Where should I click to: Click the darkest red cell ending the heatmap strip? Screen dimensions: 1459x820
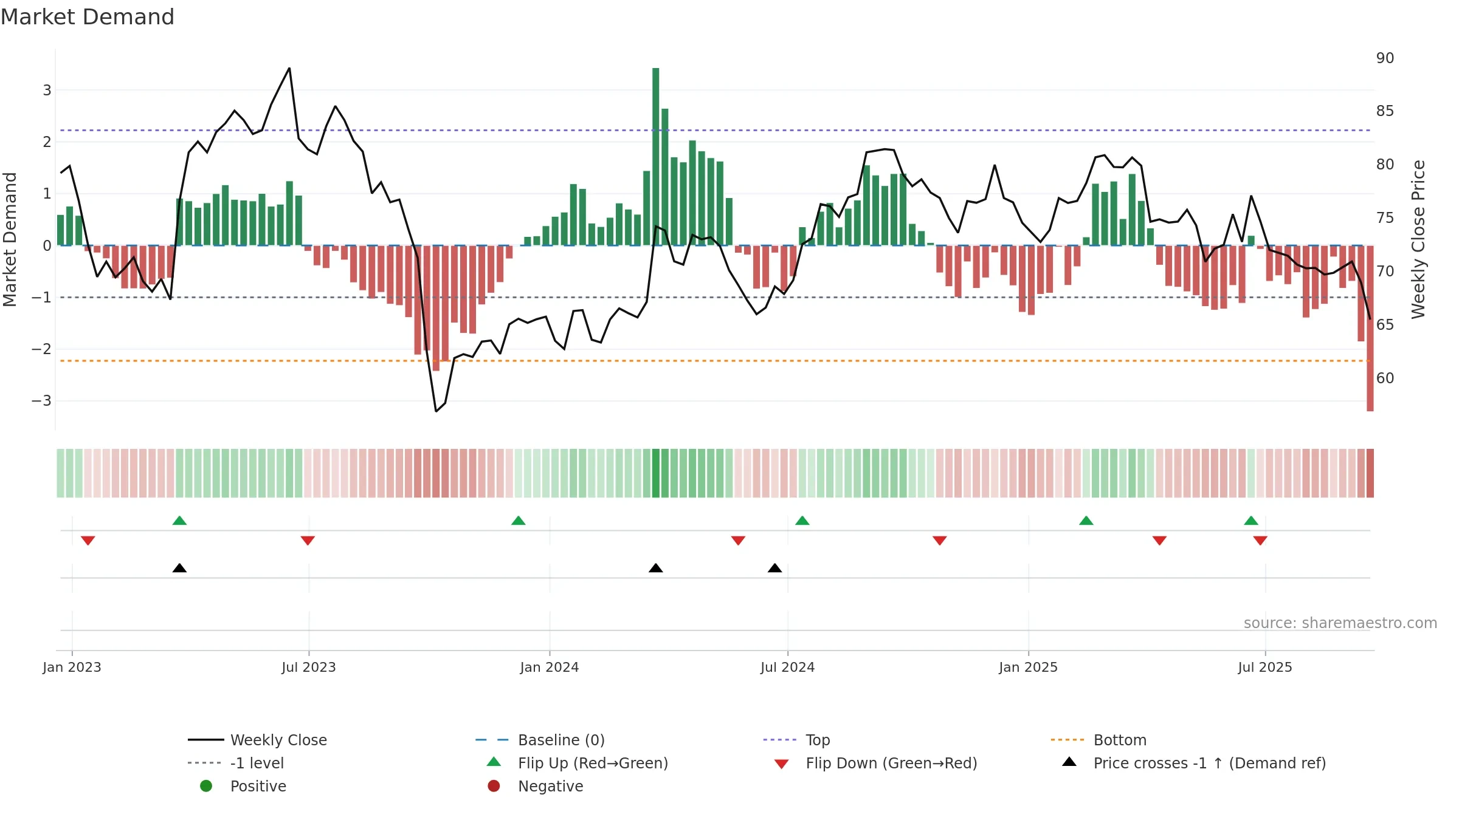pyautogui.click(x=1370, y=473)
